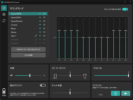Click the customize sound mode button
The width and height of the screenshot is (133, 100).
coord(28,49)
